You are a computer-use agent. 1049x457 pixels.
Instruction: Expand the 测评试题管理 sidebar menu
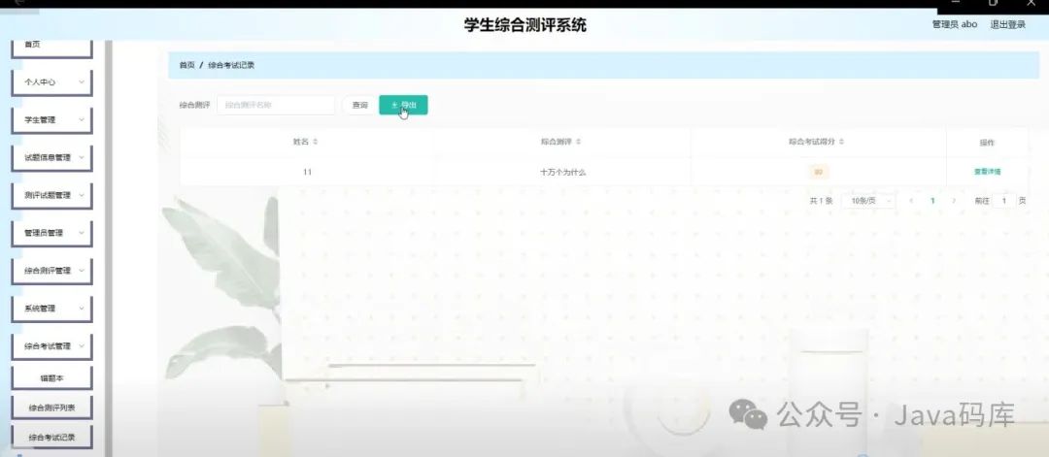point(52,196)
